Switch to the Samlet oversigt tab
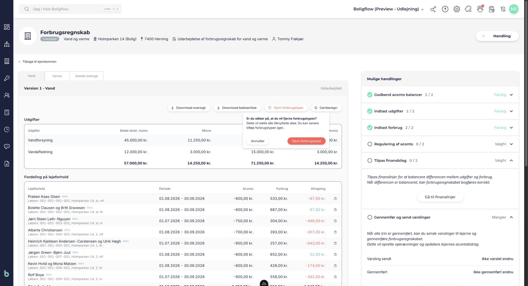528x286 pixels. pos(86,76)
